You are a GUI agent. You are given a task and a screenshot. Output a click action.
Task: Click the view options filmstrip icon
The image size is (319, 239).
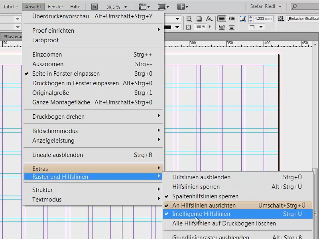pos(142,6)
